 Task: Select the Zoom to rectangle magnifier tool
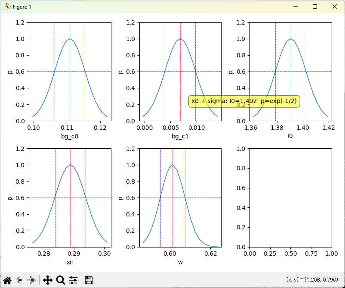pyautogui.click(x=61, y=280)
